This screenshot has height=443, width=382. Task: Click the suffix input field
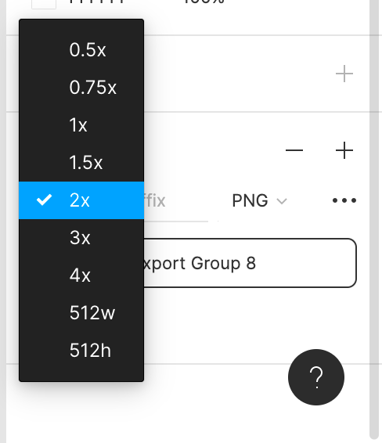click(176, 201)
